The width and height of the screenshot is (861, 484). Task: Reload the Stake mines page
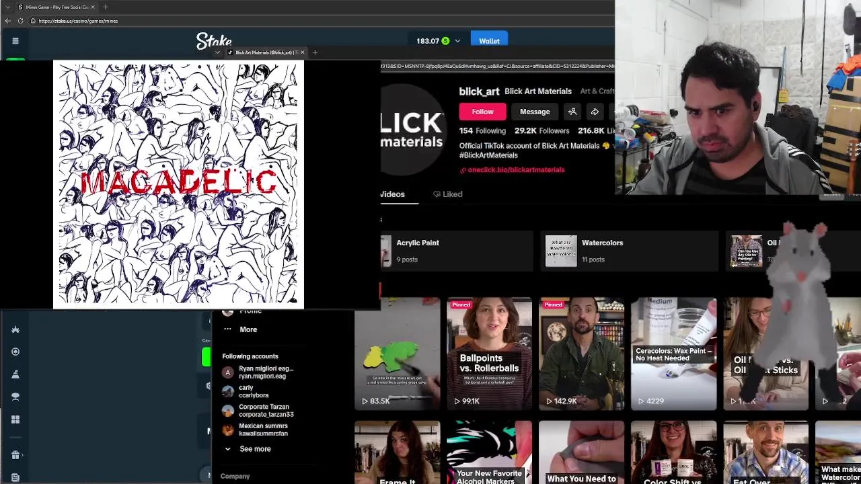coord(20,21)
